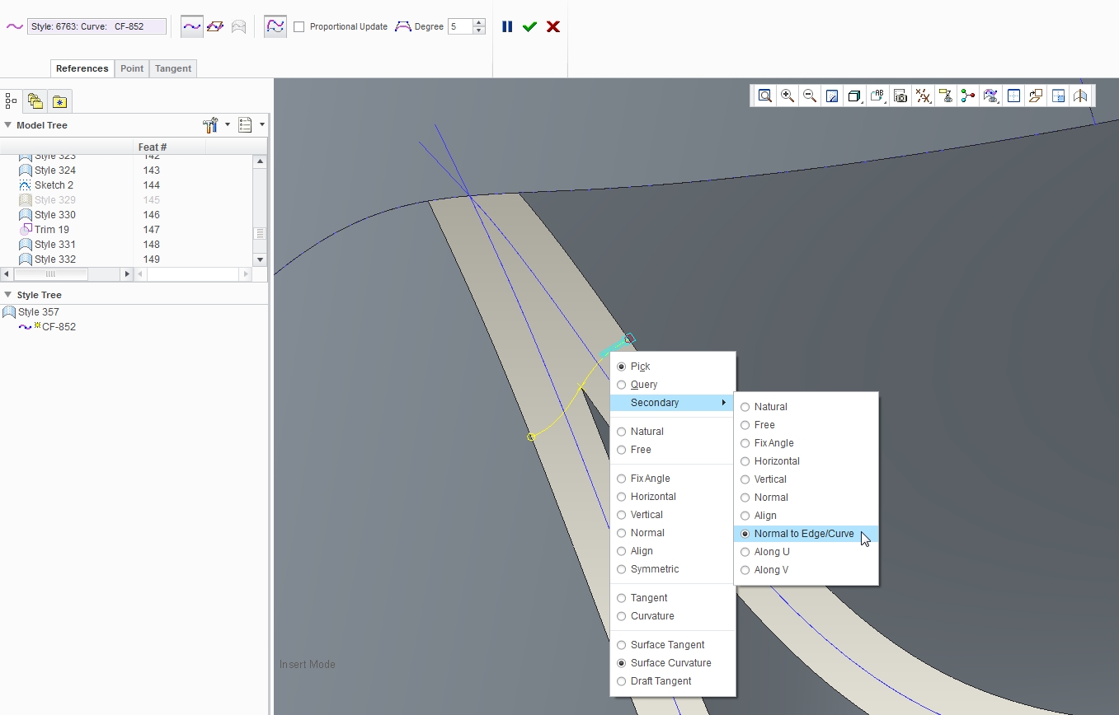Viewport: 1119px width, 715px height.
Task: Click the Model Tree horizontal scrollbar thumb
Action: (50, 273)
